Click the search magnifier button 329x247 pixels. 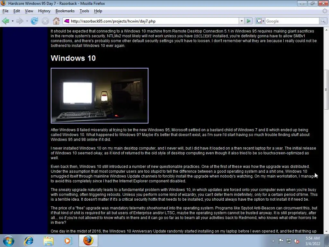pyautogui.click(x=323, y=21)
